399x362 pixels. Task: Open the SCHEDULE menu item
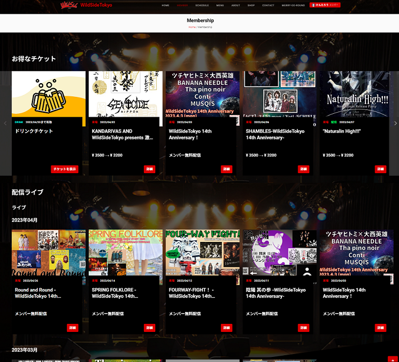click(x=202, y=5)
